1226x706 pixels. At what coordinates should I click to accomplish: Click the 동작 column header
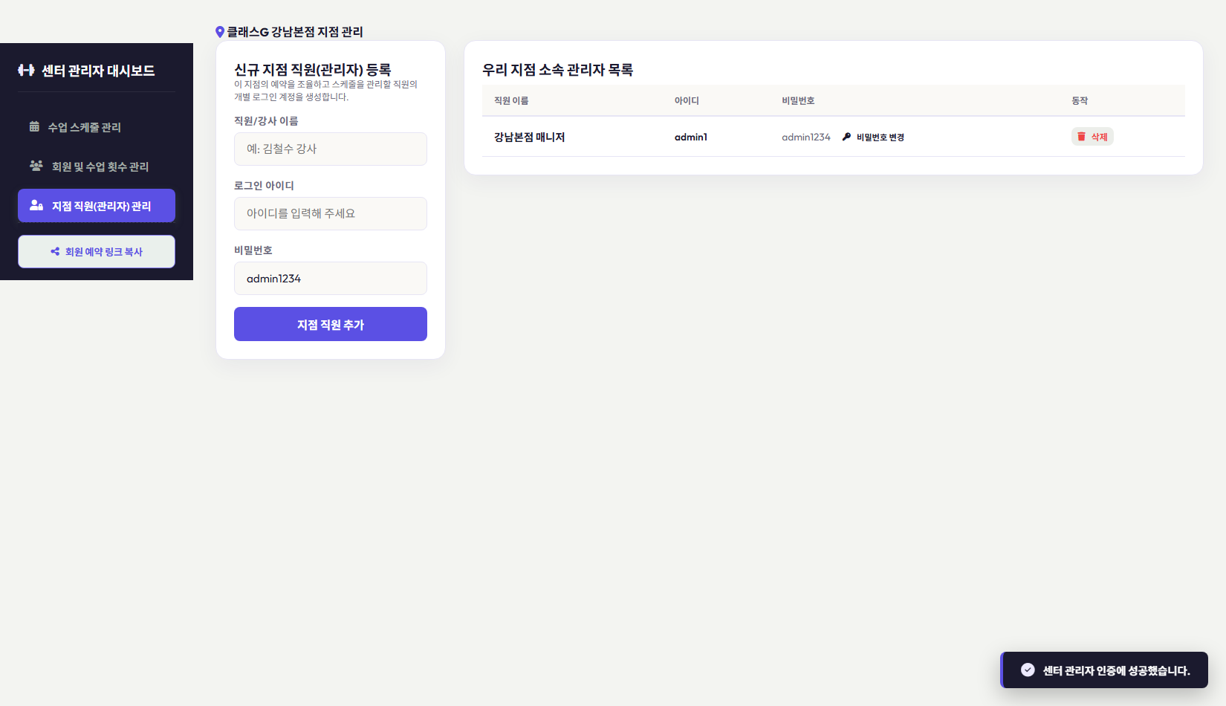(1080, 100)
